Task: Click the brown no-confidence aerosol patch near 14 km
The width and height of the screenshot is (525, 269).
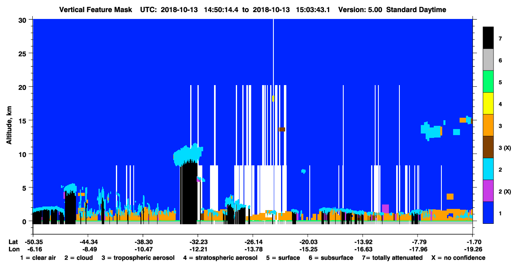Action: [x=282, y=129]
